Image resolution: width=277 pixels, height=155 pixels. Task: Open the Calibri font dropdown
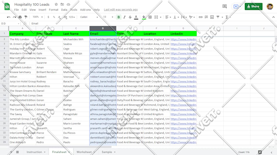coord(89,17)
